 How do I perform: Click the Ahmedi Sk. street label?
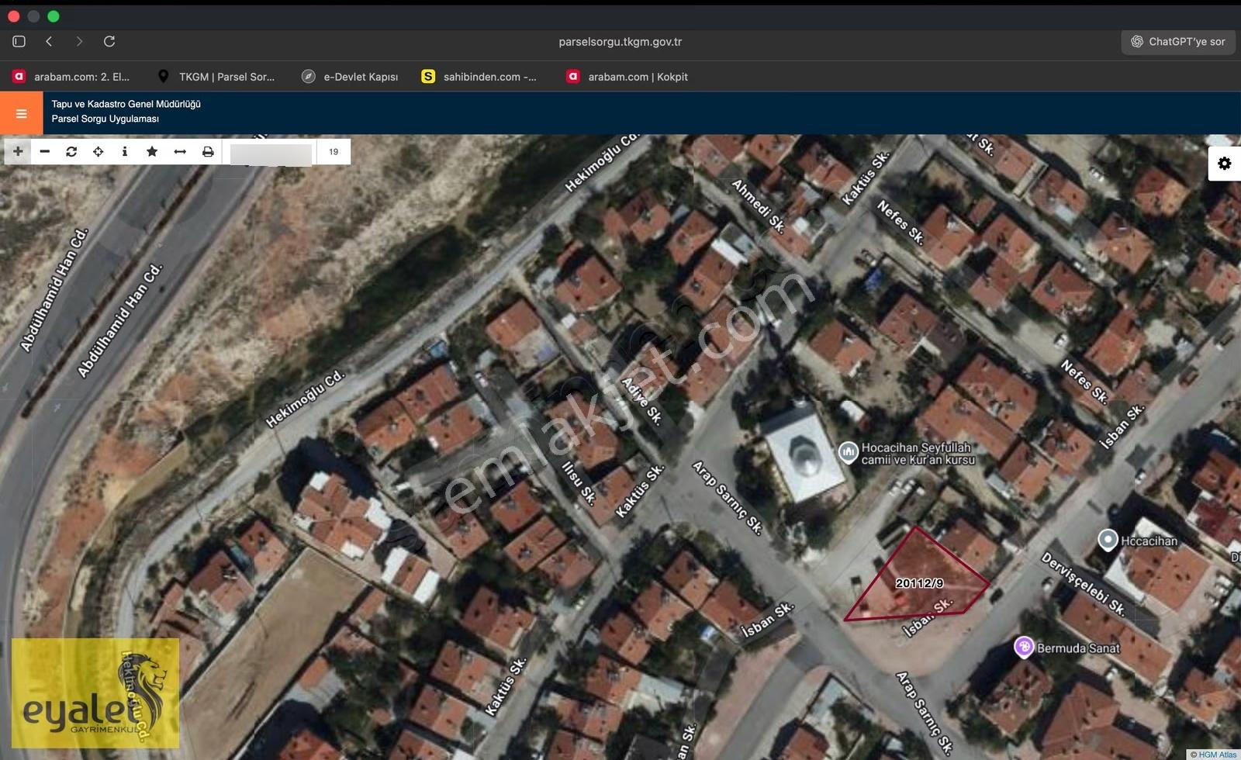(759, 206)
